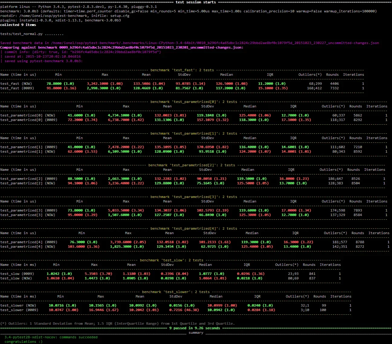Click 'Name (time in ms)' header in test_slow table

(18, 265)
